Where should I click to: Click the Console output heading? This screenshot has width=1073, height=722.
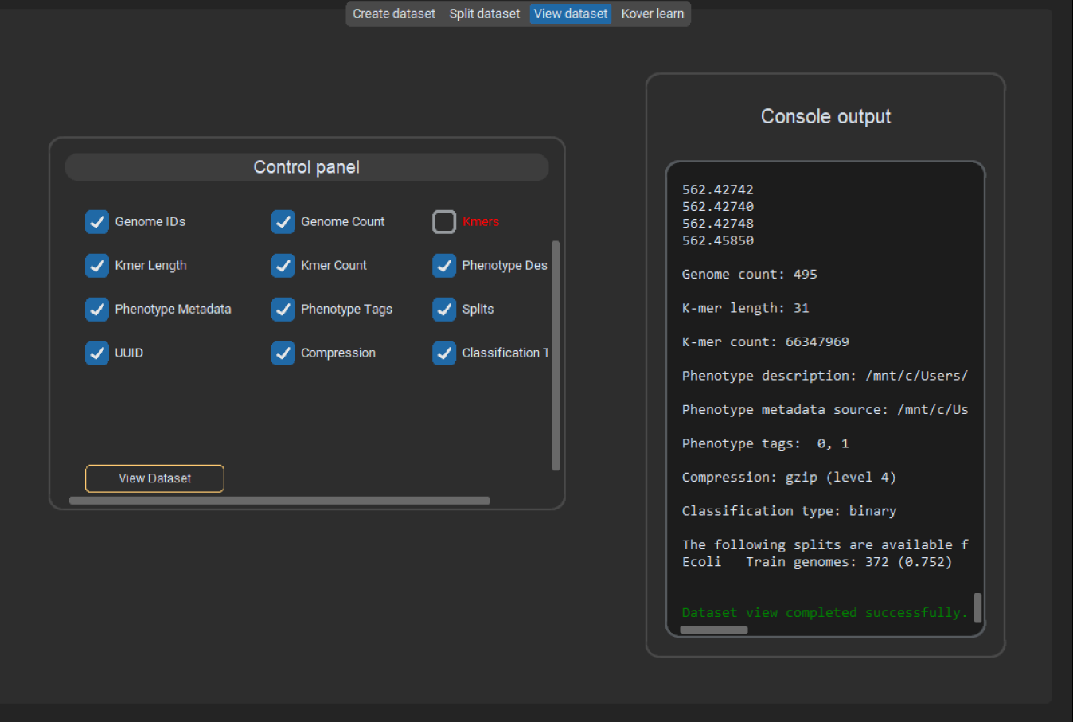825,117
